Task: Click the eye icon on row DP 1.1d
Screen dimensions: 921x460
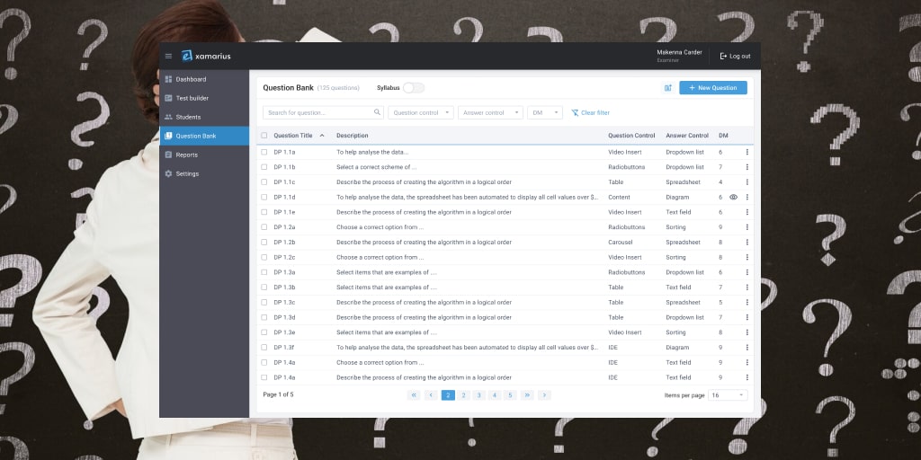Action: click(733, 197)
